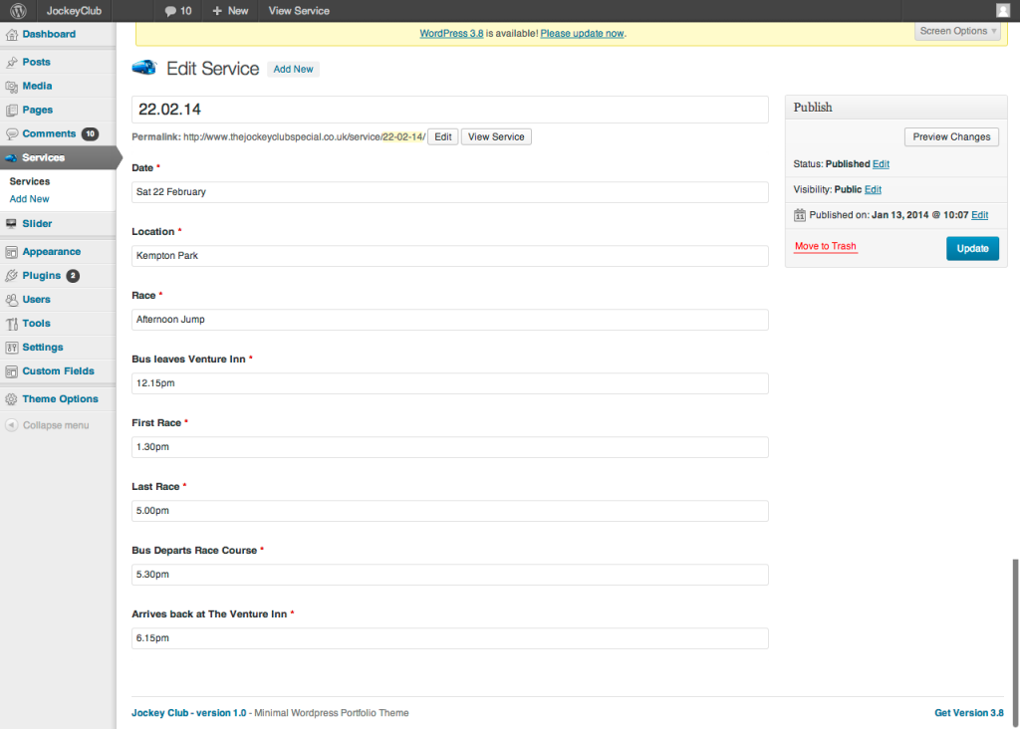Click the WordPress 3.8 link in notice
Viewport: 1020px width, 729px height.
pos(451,34)
